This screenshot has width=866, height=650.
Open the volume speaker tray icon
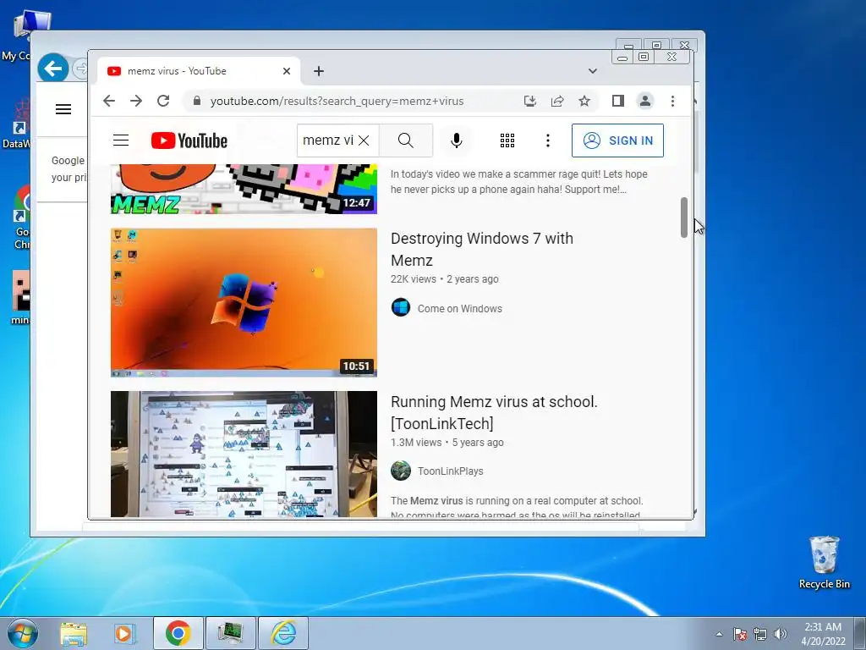(780, 634)
